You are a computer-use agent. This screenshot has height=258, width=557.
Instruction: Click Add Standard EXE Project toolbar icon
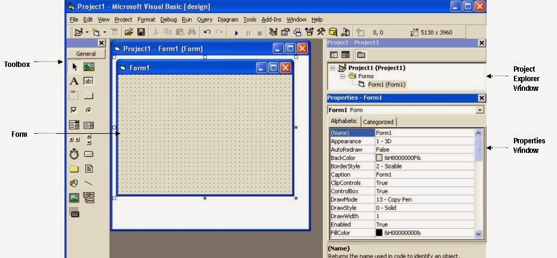[78, 32]
